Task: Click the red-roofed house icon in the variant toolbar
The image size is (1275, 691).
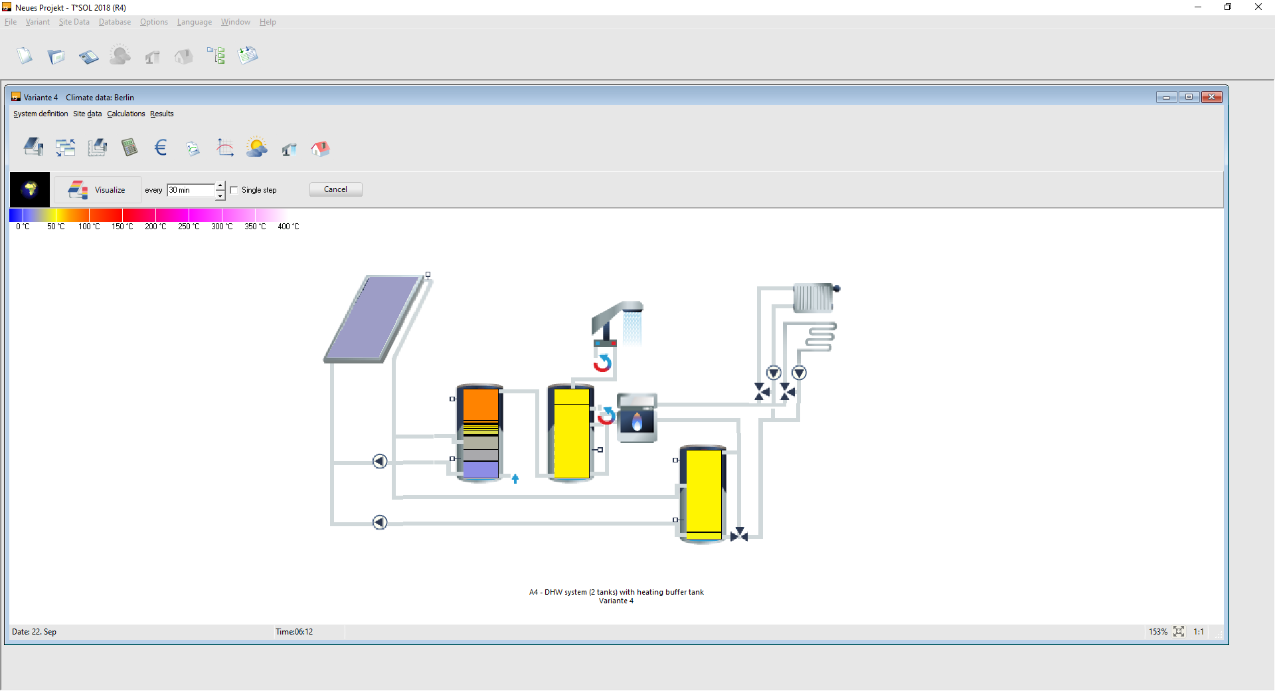Action: click(321, 148)
